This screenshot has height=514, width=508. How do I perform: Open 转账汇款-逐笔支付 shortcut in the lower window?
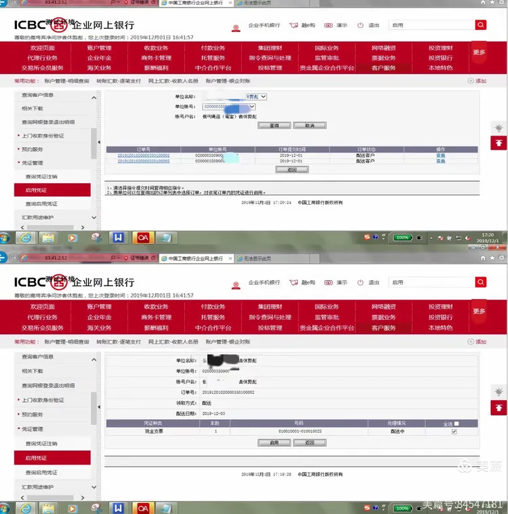[119, 342]
